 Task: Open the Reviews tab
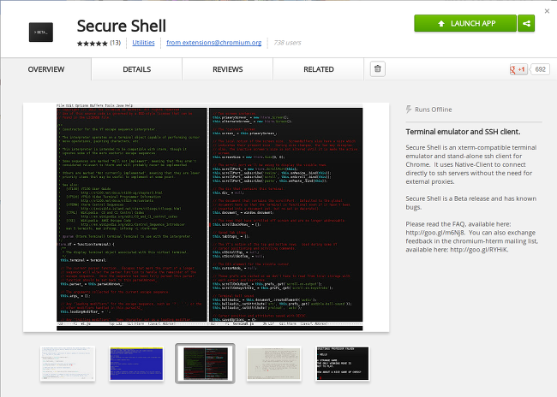tap(228, 69)
